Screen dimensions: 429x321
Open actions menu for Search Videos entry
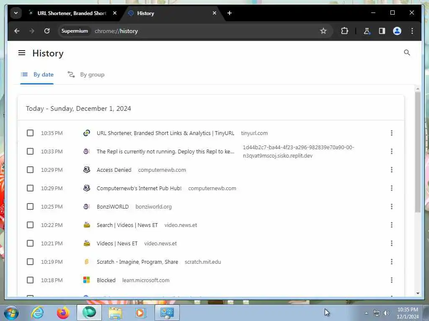392,225
